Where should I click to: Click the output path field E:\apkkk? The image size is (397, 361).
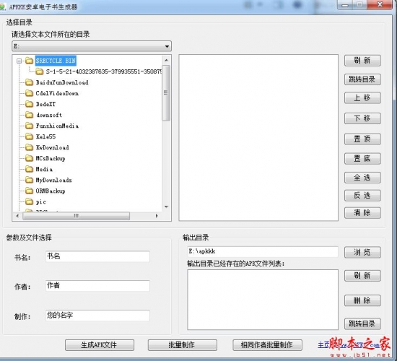(263, 251)
